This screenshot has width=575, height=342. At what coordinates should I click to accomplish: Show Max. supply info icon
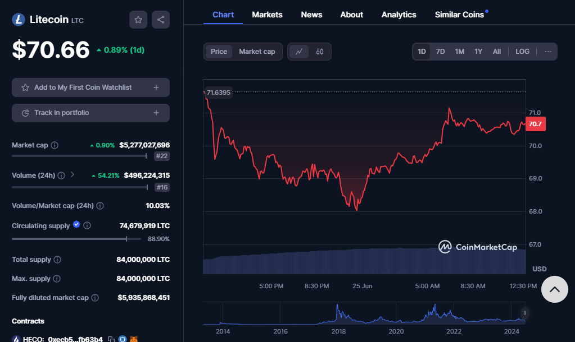[x=56, y=279]
